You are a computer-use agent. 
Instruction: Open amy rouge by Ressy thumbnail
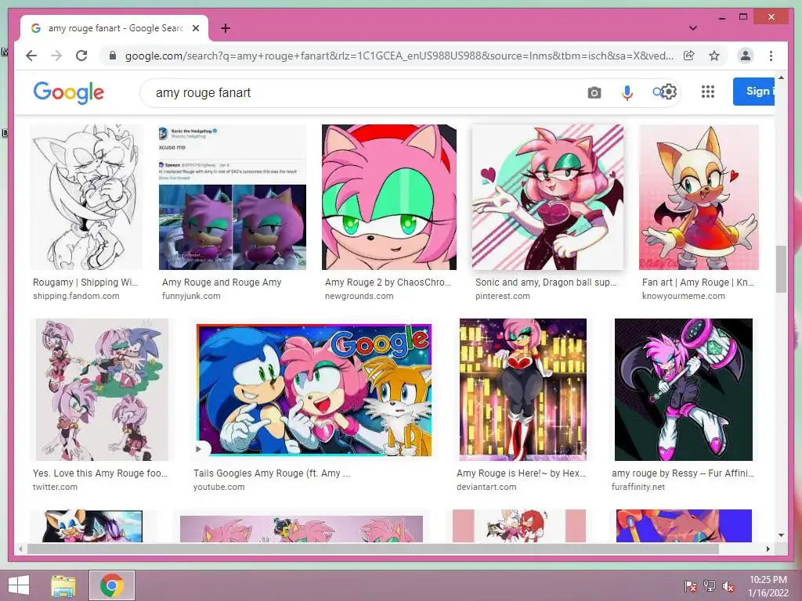click(683, 390)
